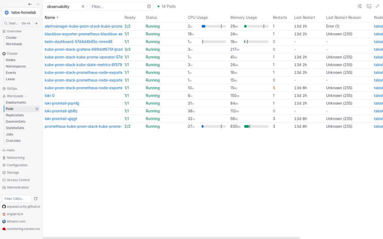Open Jobs in the sidebar
This screenshot has height=239, width=383.
(x=9, y=134)
